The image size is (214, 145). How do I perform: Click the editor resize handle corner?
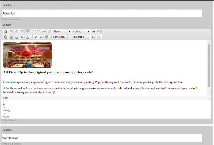[x=209, y=98]
